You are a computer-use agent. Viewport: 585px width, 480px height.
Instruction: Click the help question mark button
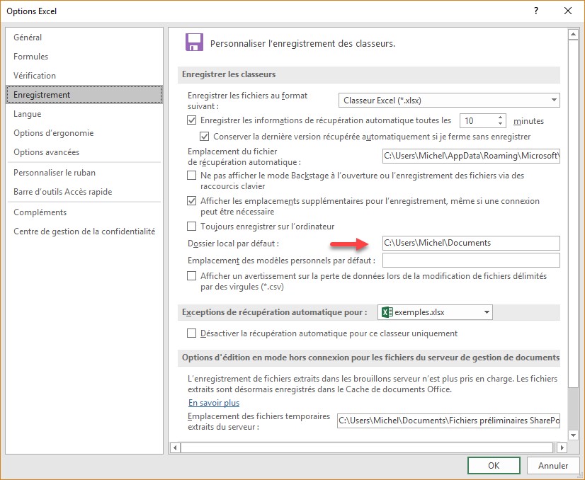click(x=535, y=11)
